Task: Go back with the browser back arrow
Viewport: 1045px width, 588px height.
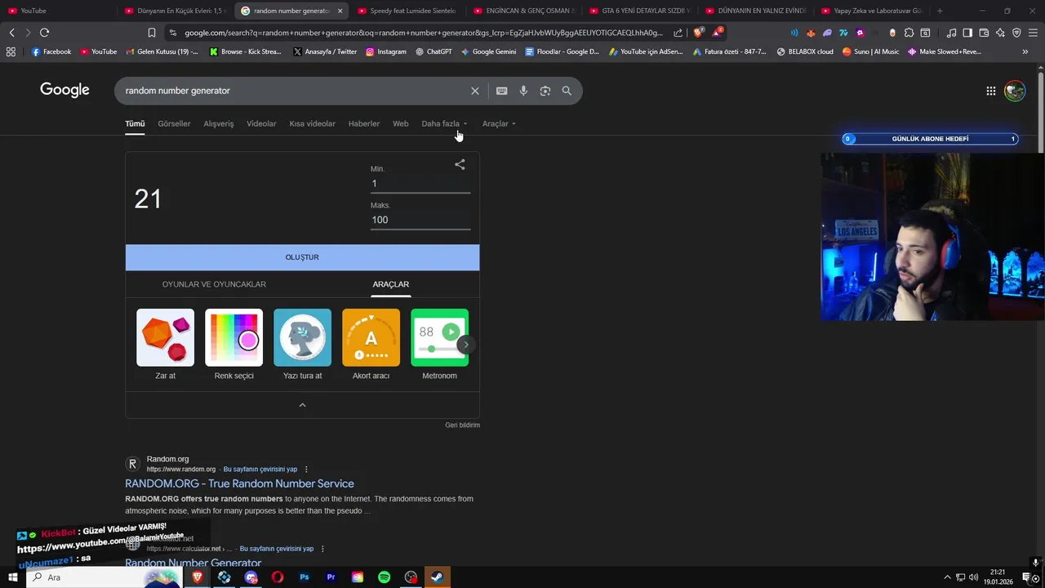Action: tap(11, 33)
